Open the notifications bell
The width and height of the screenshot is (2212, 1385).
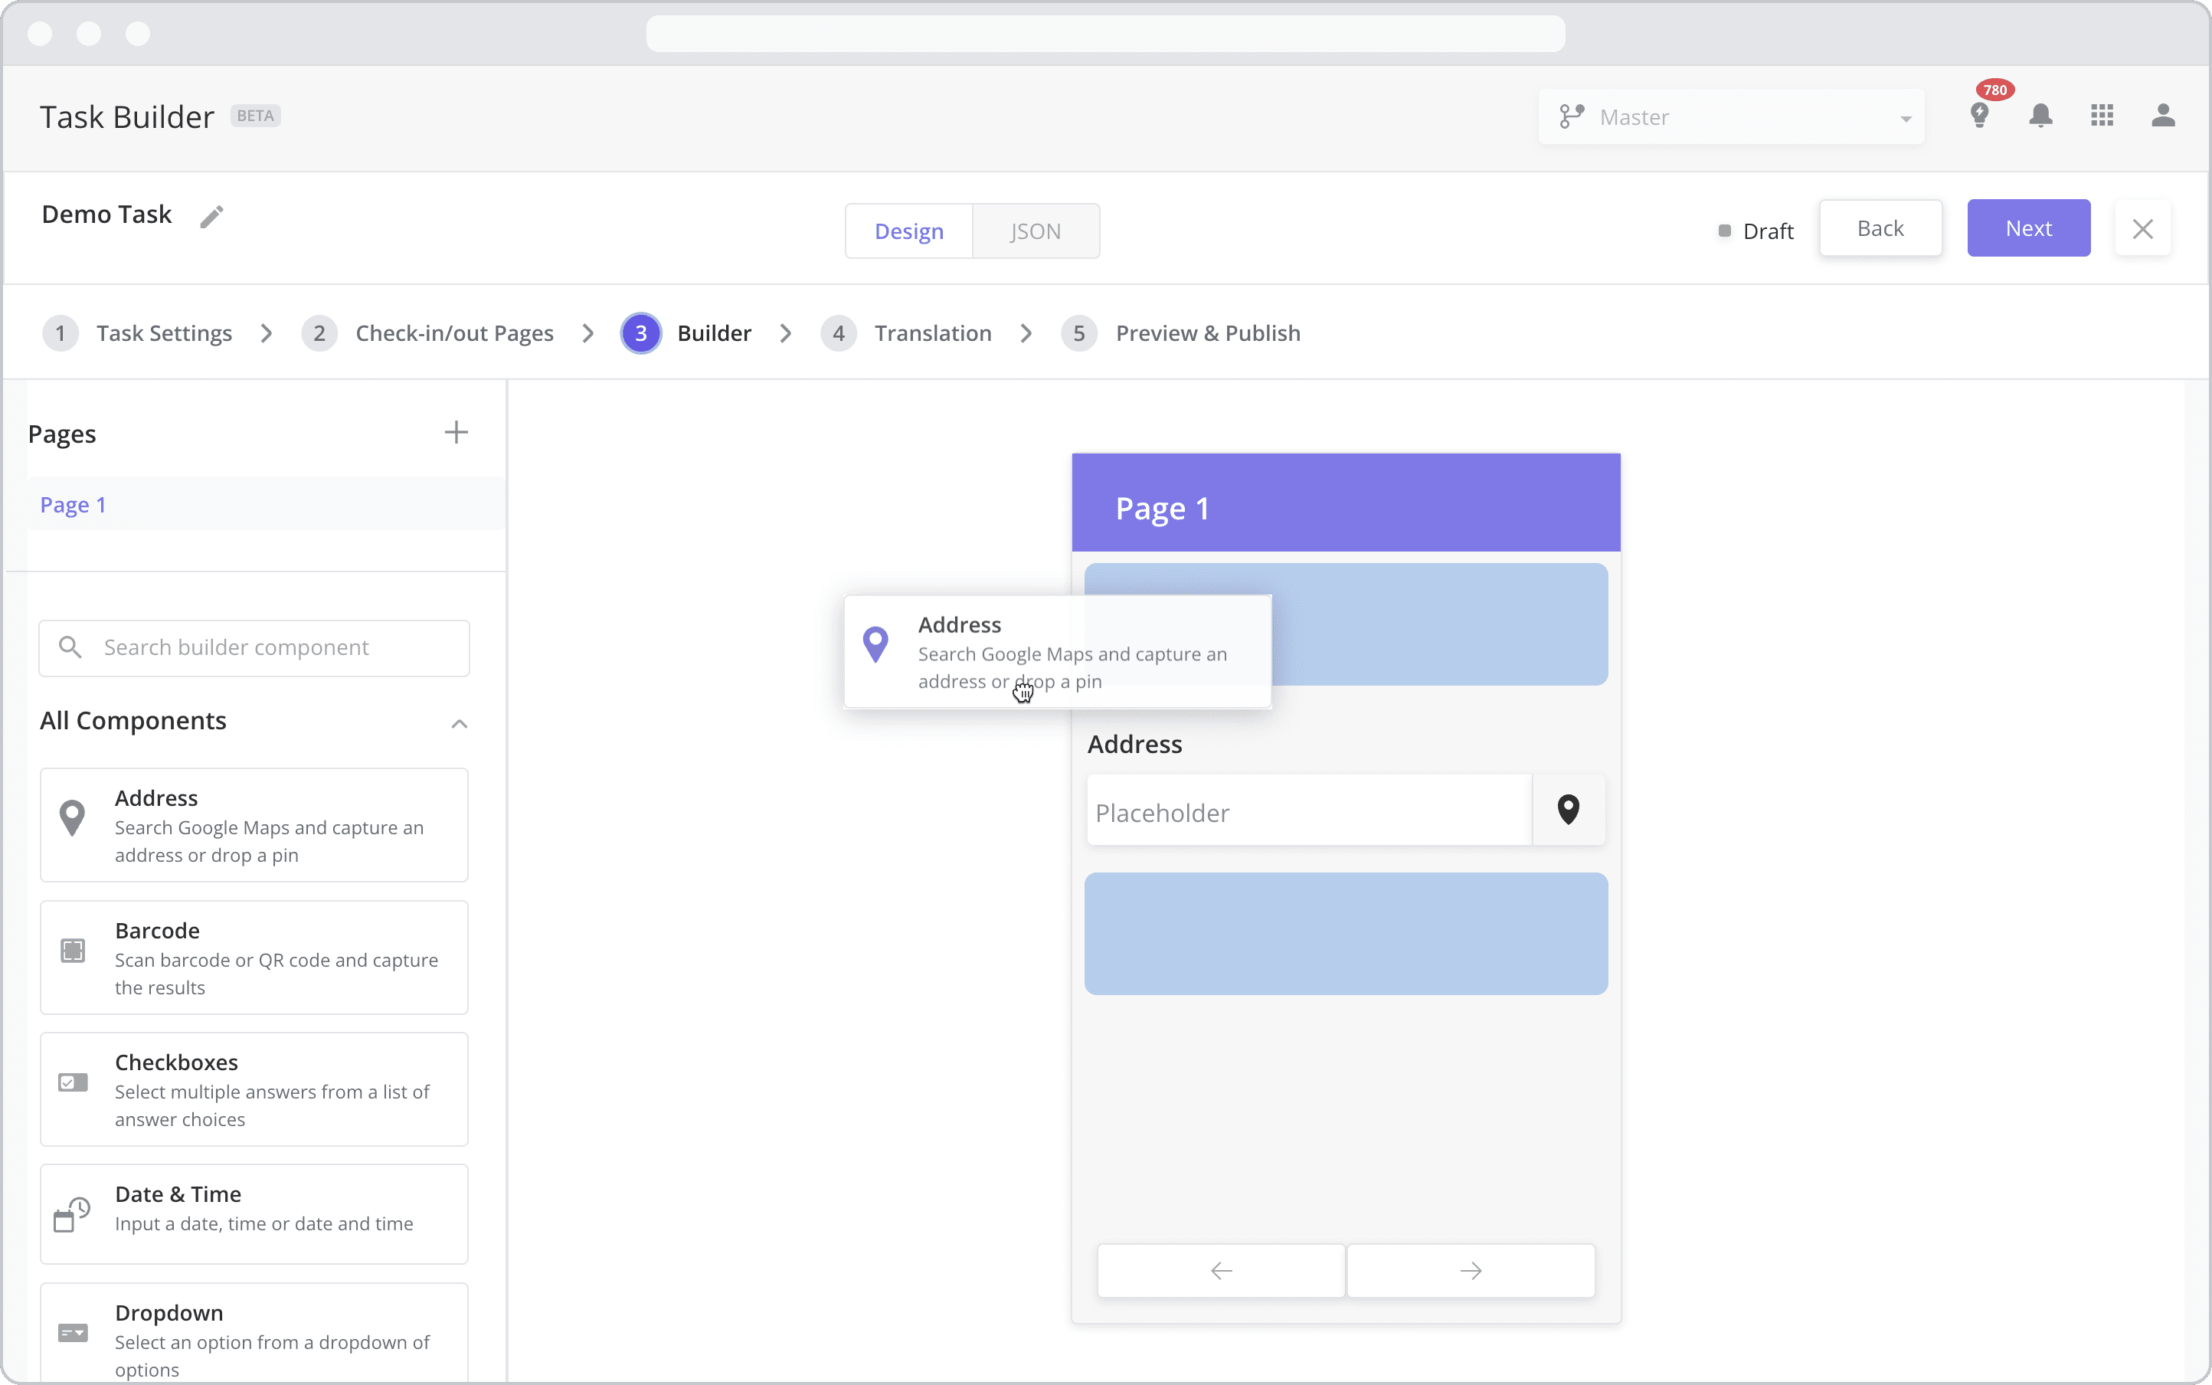[2040, 116]
